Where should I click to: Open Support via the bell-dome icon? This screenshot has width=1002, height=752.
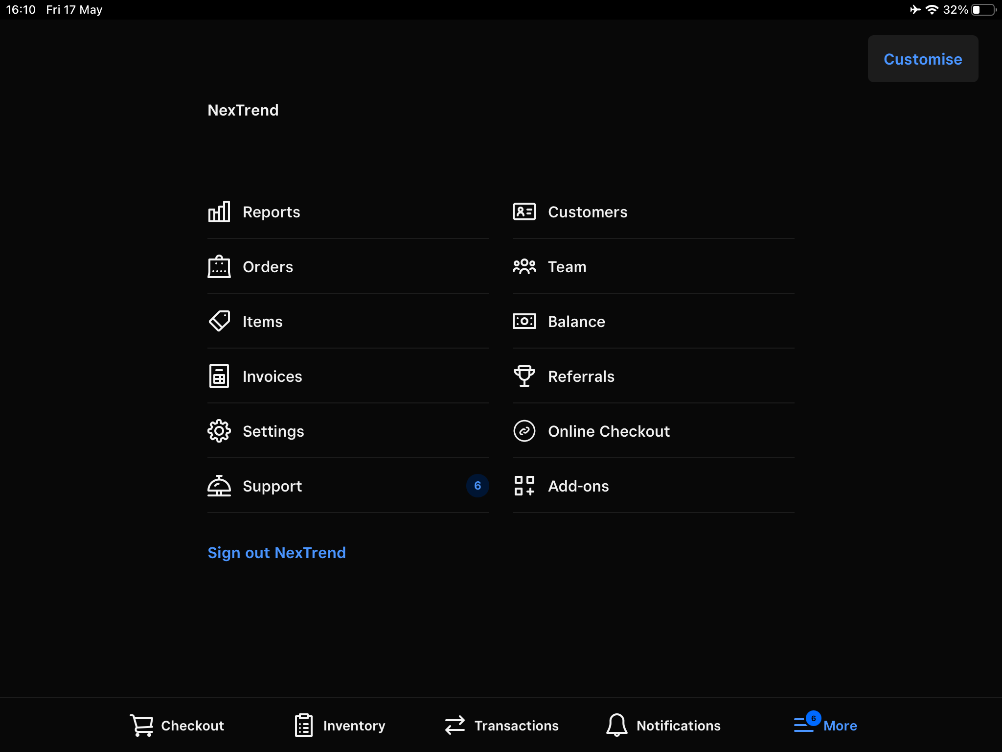pyautogui.click(x=219, y=486)
